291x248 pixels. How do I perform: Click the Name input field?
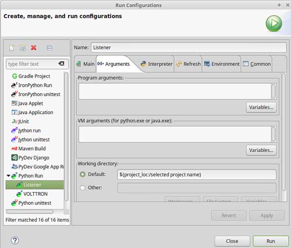[x=189, y=47]
